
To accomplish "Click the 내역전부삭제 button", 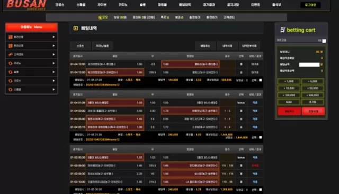I will pyautogui.click(x=249, y=46).
